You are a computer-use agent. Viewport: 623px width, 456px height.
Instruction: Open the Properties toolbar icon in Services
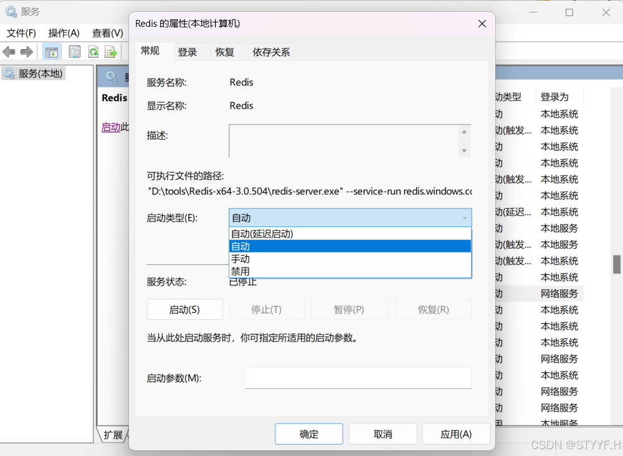[x=74, y=52]
